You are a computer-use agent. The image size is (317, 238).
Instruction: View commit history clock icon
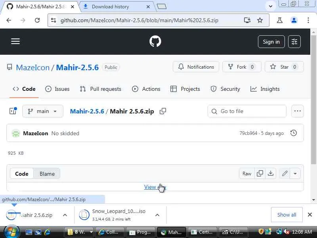coord(293,133)
